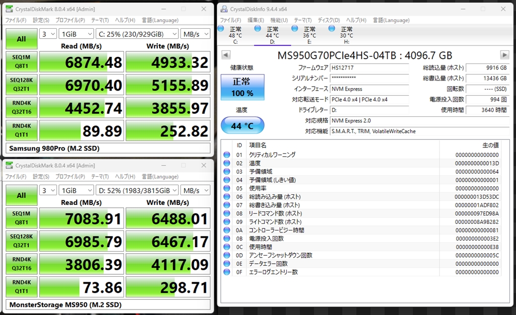Click the 4933.32 SEQ1M write result
This screenshot has height=315, width=516.
click(x=168, y=62)
